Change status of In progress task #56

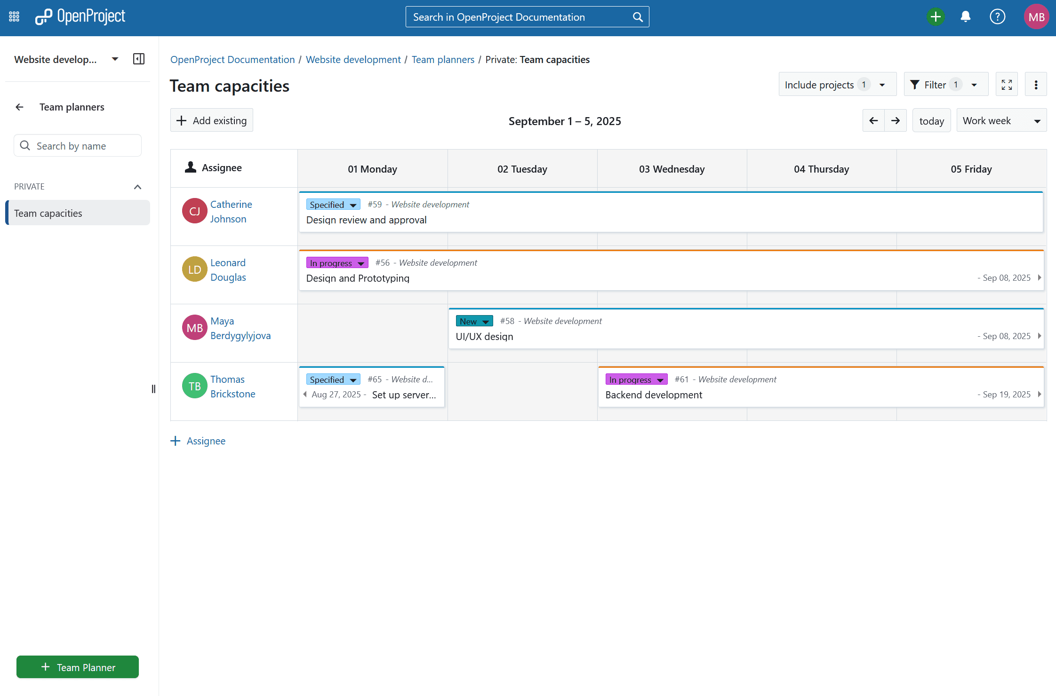pos(337,263)
